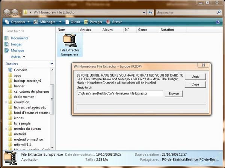Select the mfe-wii-1.1 folder
225x168 pixels.
[x=23, y=145]
